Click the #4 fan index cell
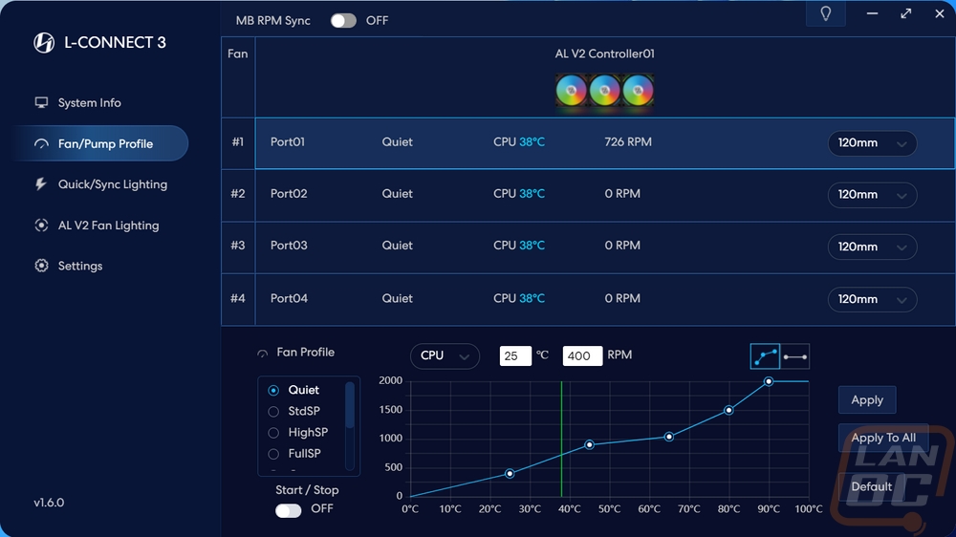 [x=238, y=299]
